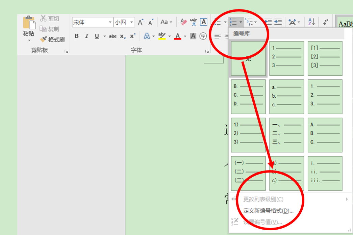Screen dimensions: 353x235
Task: Expand the font size dropdown arrow
Action: (x=132, y=22)
